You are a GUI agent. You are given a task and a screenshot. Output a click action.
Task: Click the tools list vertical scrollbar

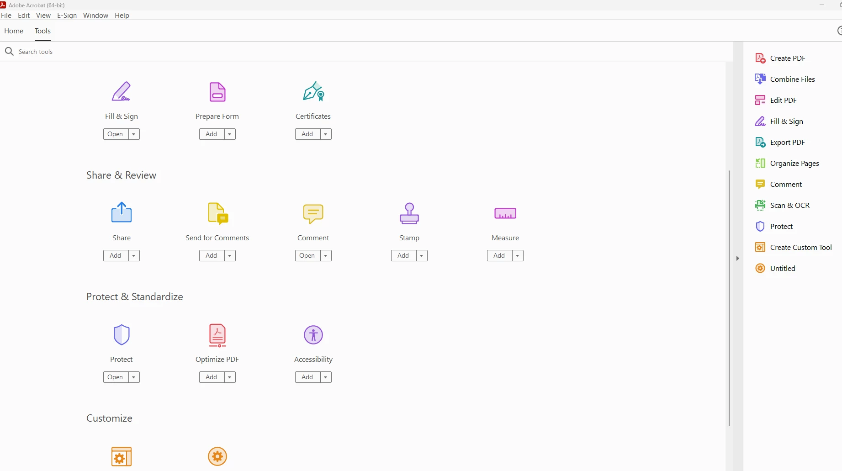(729, 298)
